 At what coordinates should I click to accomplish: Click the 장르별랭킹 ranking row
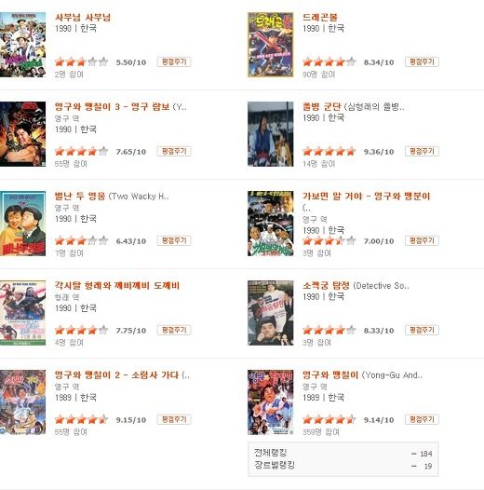click(343, 465)
